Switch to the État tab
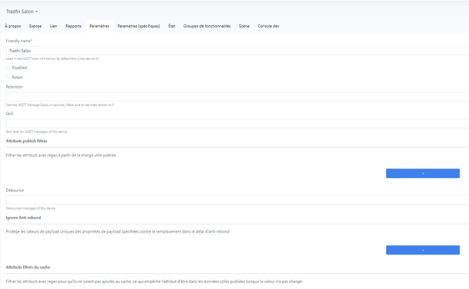 pos(172,26)
